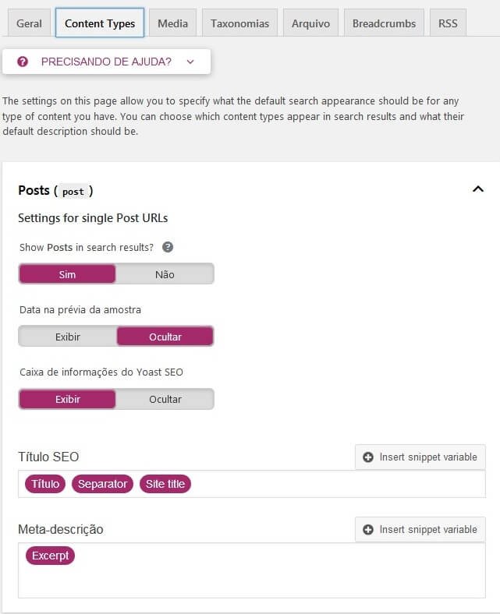The height and width of the screenshot is (614, 500).
Task: Select the Separator snippet tag
Action: (102, 484)
